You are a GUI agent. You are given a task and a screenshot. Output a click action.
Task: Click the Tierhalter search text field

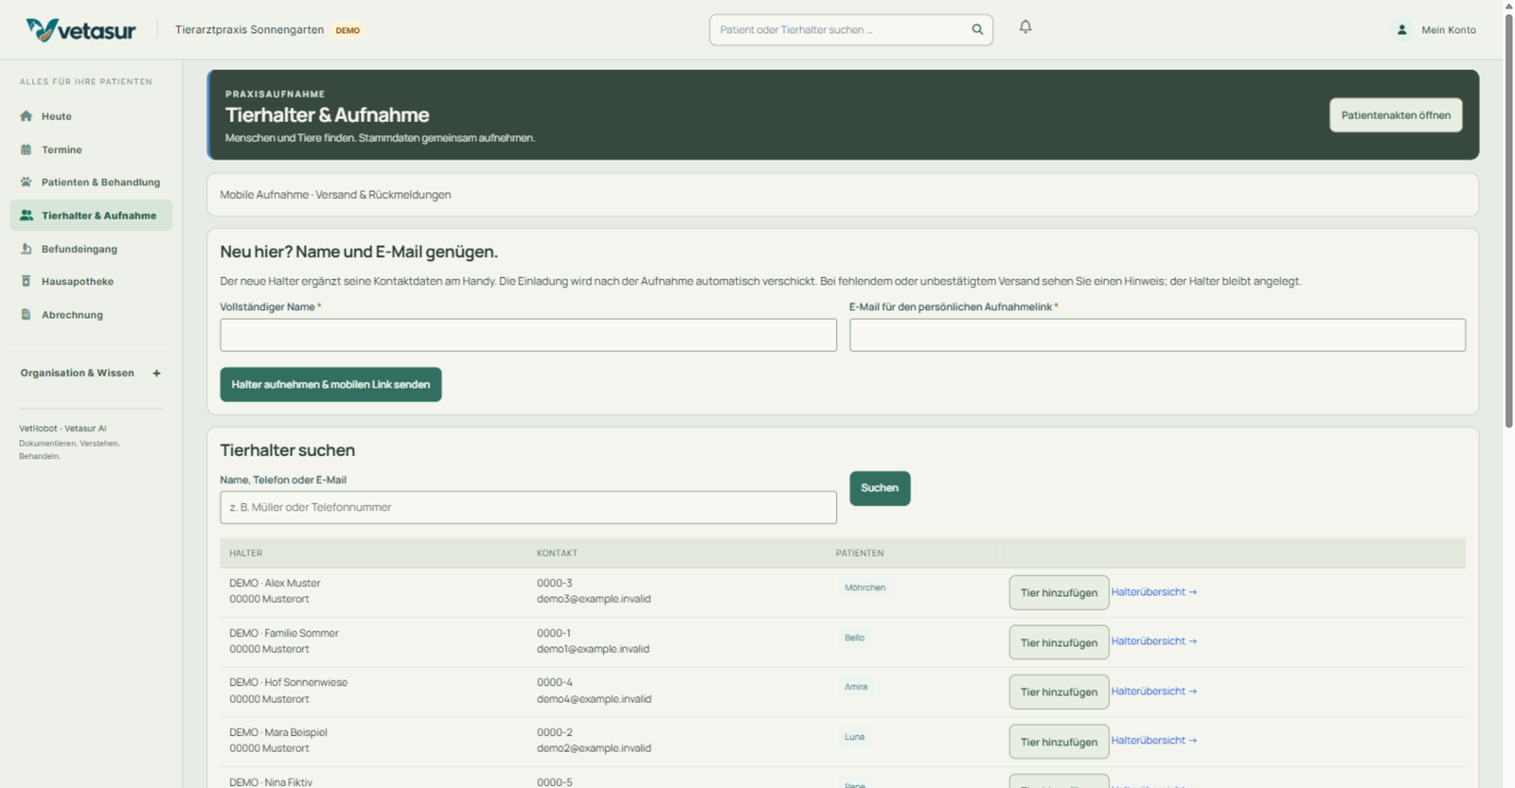click(x=528, y=507)
